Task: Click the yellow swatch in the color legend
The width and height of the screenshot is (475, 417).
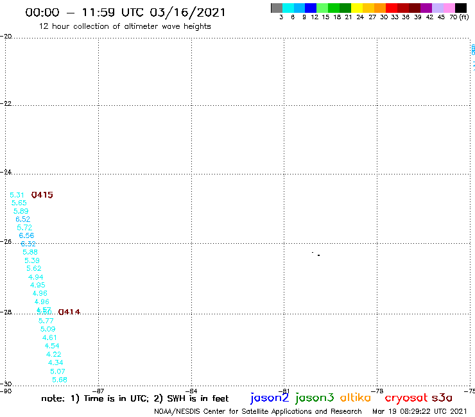Action: point(357,8)
